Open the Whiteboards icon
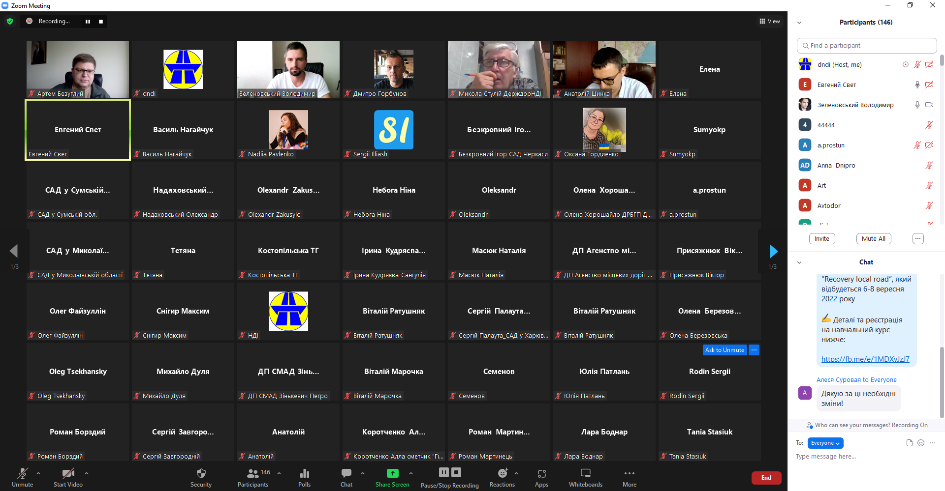The width and height of the screenshot is (945, 491). [x=585, y=473]
